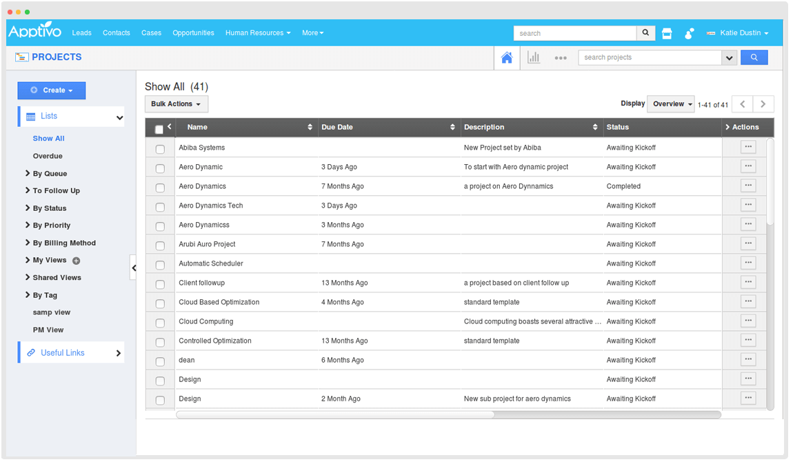Click the app store icon in header
793x462 pixels.
tap(667, 33)
